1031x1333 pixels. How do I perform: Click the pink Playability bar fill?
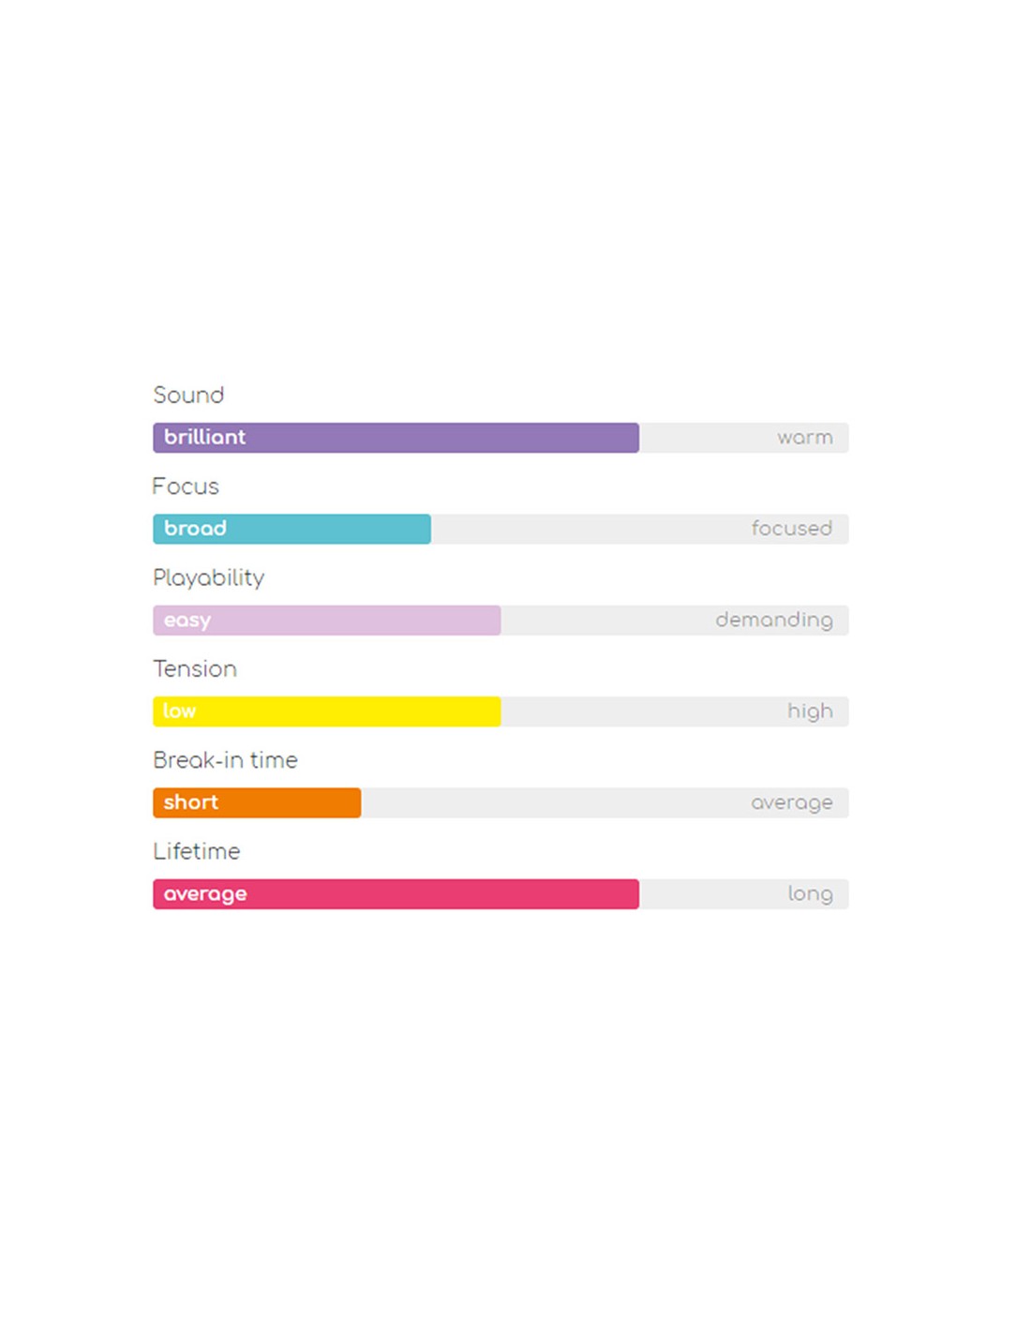click(326, 621)
